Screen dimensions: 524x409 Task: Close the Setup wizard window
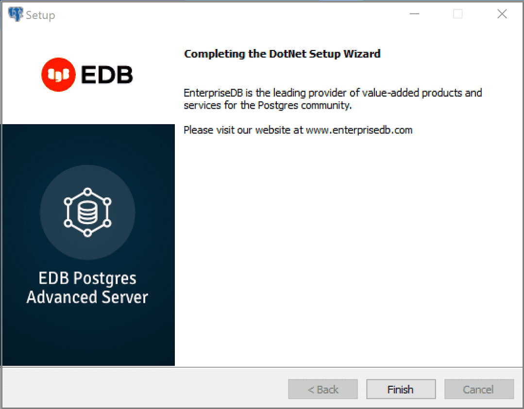tap(502, 15)
